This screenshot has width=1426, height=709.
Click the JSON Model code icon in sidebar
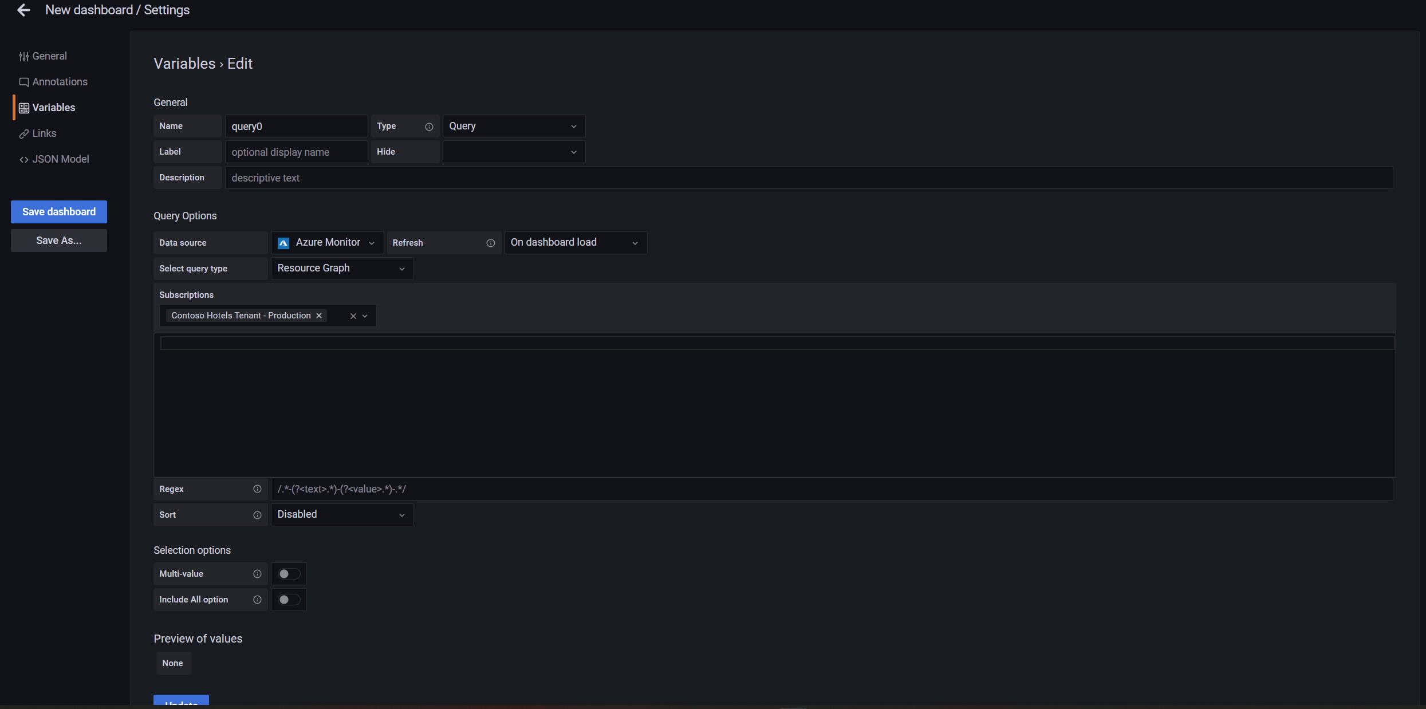(x=23, y=159)
